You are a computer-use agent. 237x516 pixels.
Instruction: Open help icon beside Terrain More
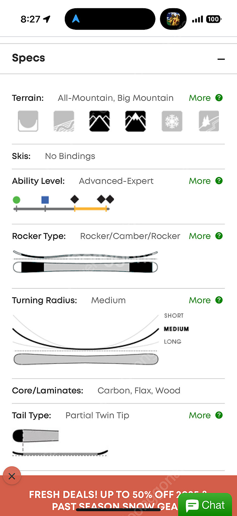pos(219,98)
